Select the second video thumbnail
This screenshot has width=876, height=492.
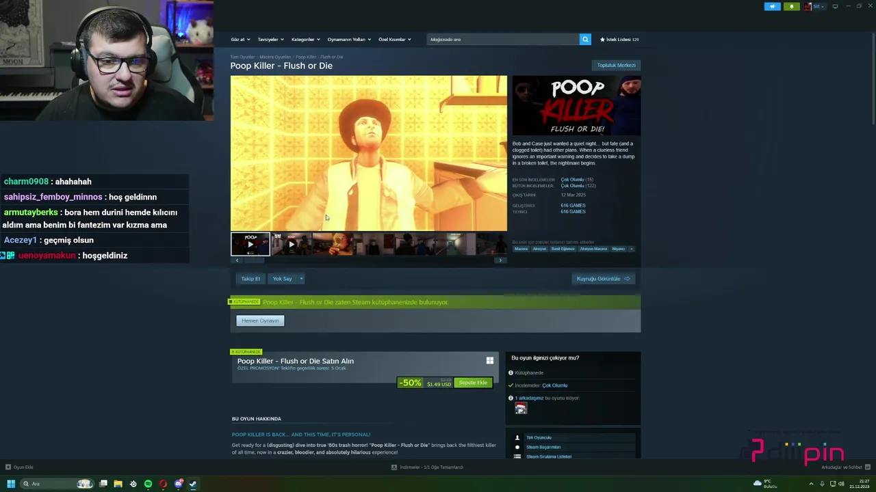(291, 244)
